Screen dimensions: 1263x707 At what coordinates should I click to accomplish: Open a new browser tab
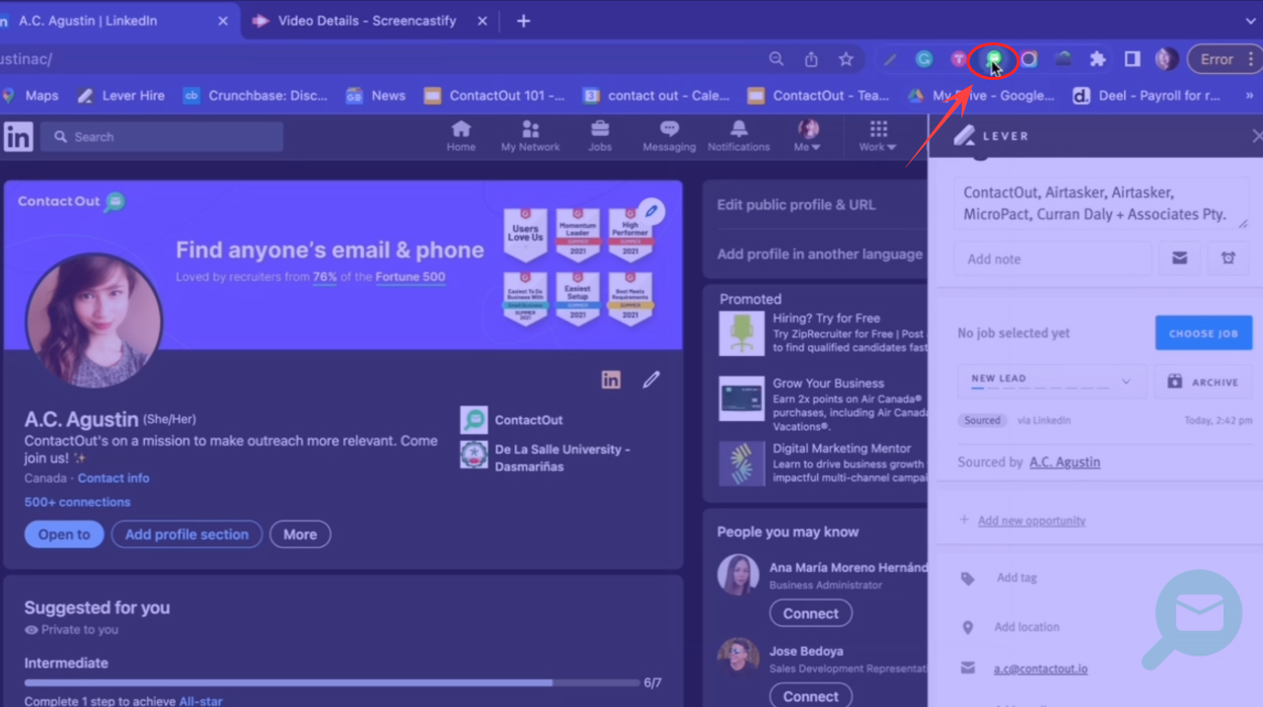click(x=523, y=21)
